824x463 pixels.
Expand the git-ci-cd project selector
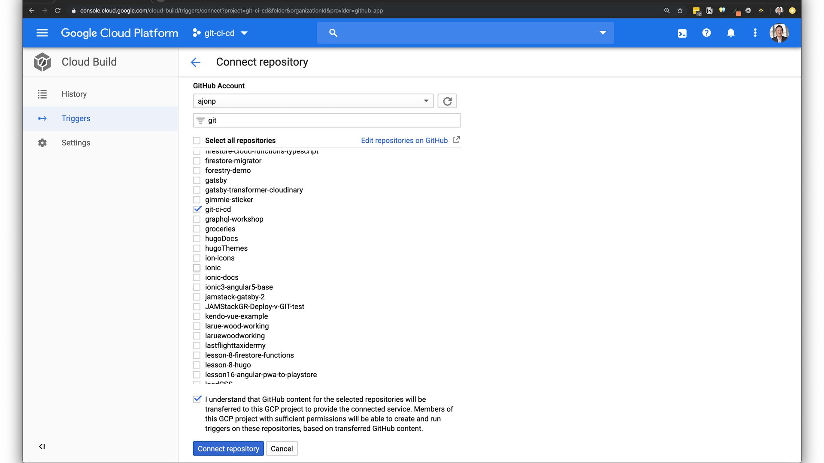click(x=220, y=33)
